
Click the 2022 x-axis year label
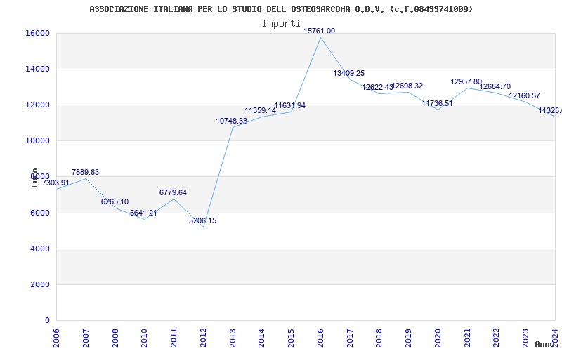[497, 338]
